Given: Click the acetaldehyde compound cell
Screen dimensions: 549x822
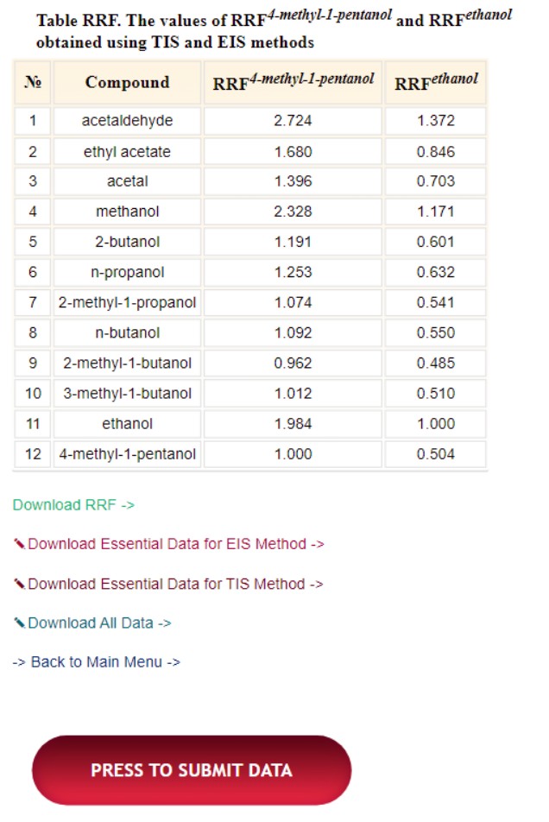Looking at the screenshot, I should click(x=127, y=121).
